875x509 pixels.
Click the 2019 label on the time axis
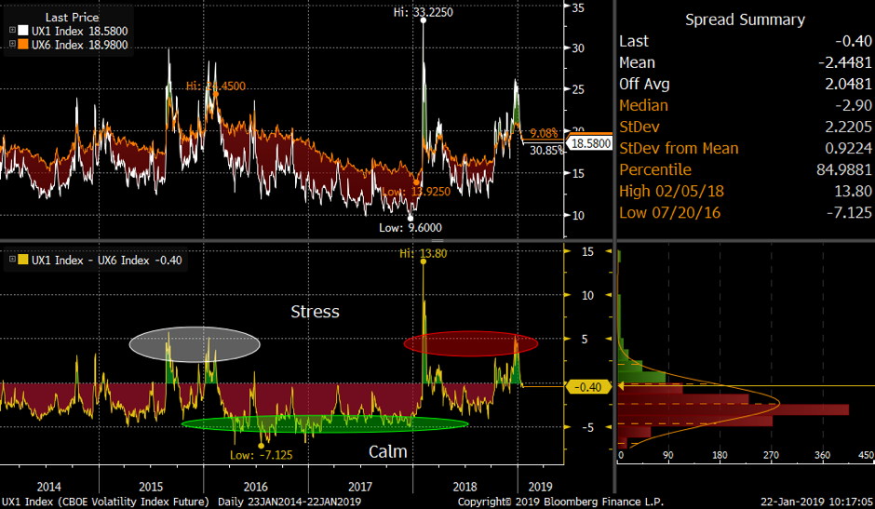(x=540, y=487)
